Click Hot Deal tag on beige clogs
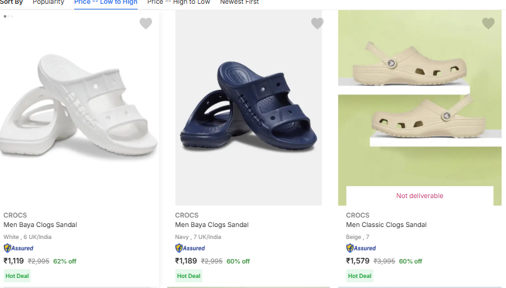The height and width of the screenshot is (288, 506). point(360,275)
